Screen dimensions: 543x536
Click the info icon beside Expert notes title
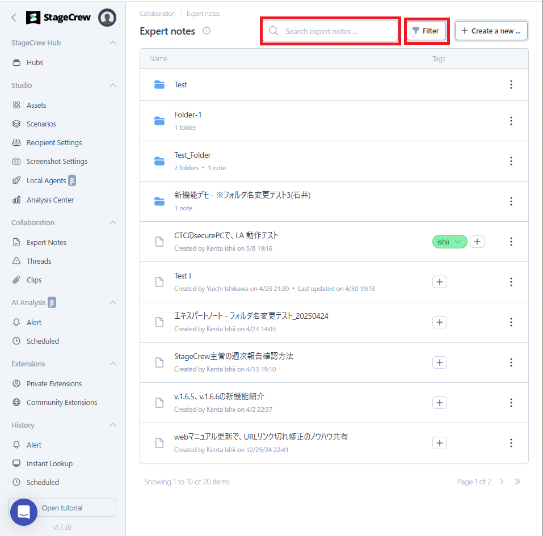207,31
